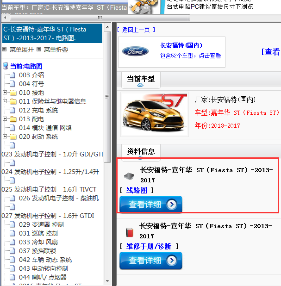Click the 044 喇叭/点烟器 page icon
The width and height of the screenshot is (281, 286).
(x=12, y=277)
